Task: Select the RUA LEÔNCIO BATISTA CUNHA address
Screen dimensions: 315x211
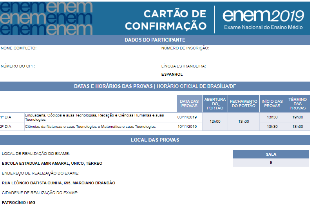Action: pyautogui.click(x=58, y=183)
